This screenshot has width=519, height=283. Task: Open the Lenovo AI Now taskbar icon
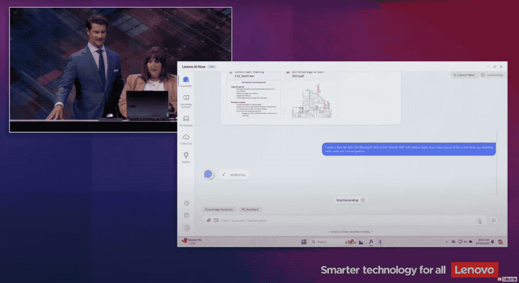coord(371,242)
